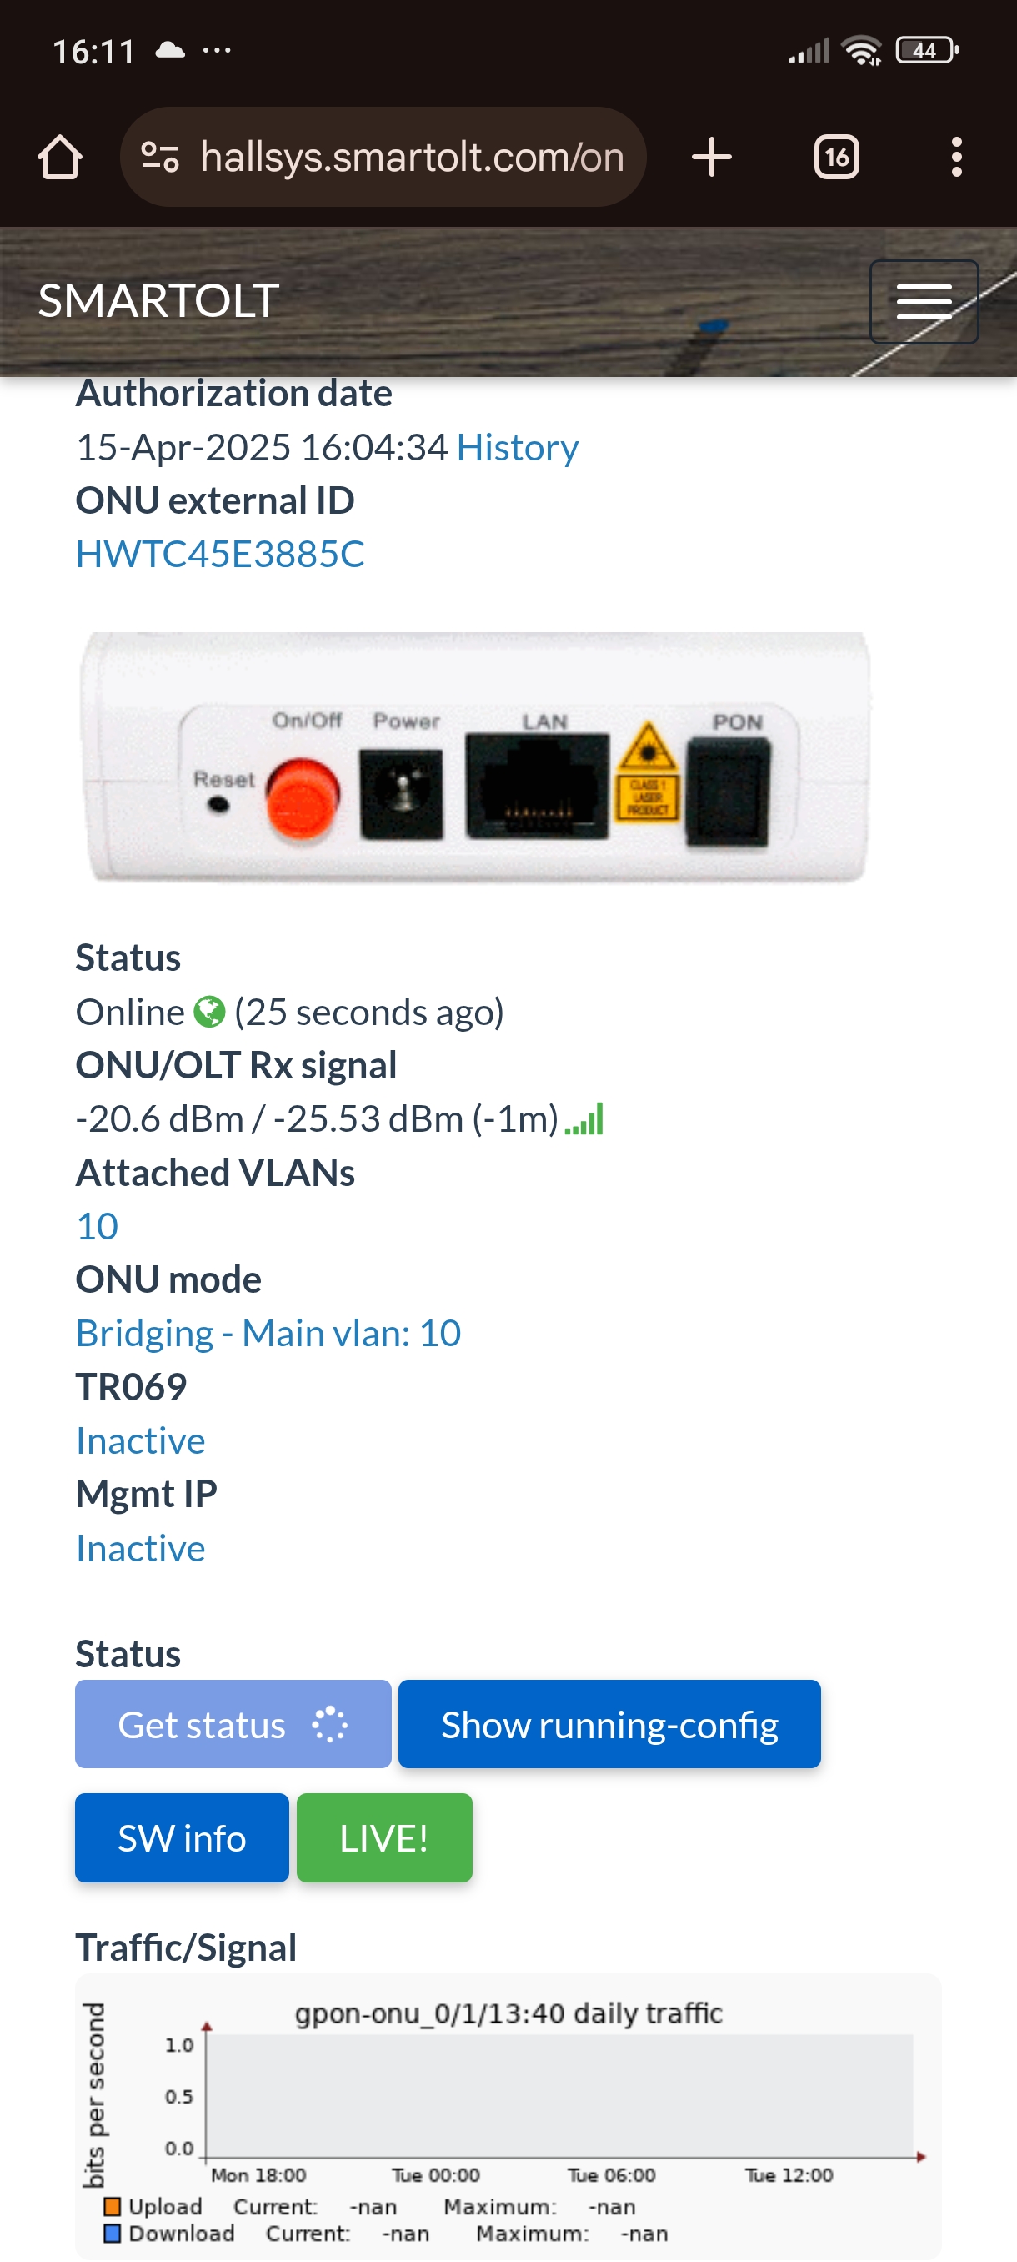
Task: Click the green online globe status icon
Action: pos(209,1012)
